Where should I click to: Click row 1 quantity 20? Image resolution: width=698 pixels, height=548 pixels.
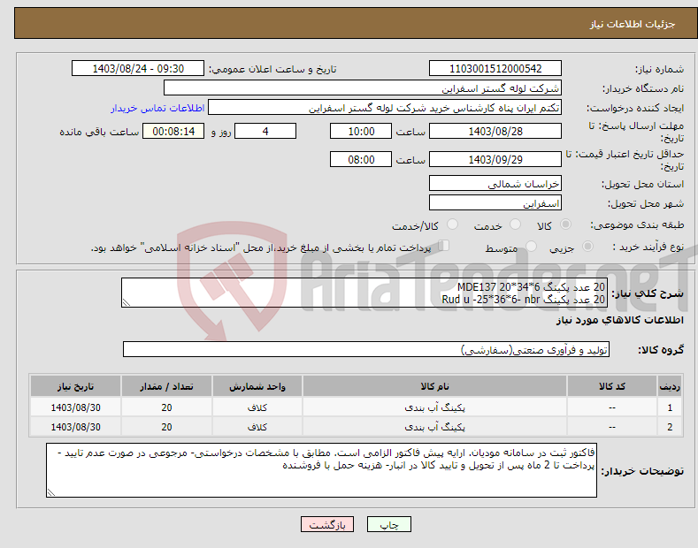166,407
